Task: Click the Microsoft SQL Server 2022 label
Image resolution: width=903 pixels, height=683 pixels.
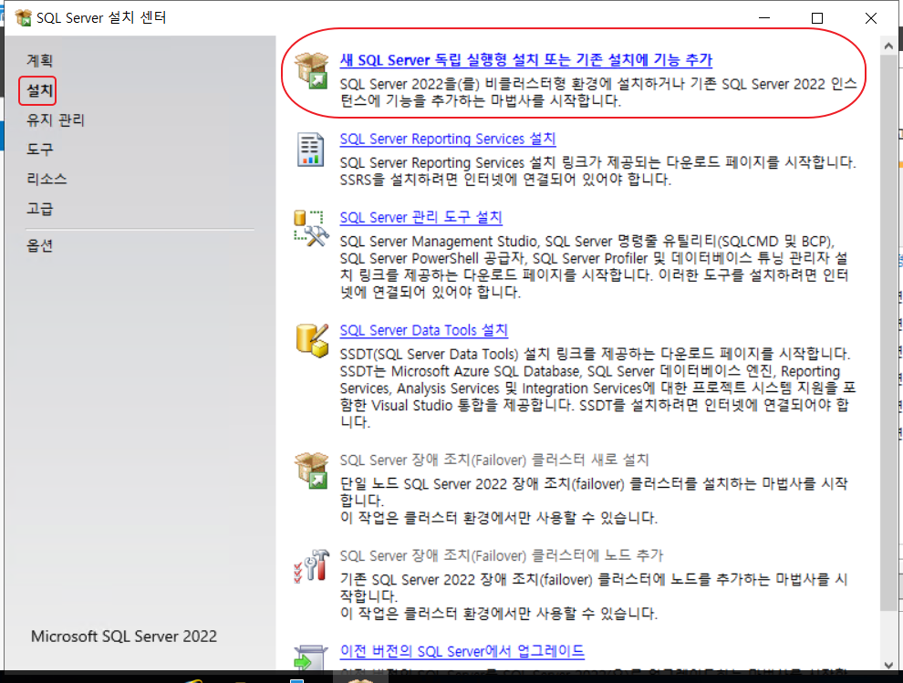Action: click(124, 636)
